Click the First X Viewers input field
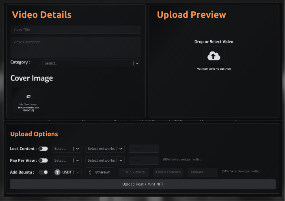Viewport: 285px width, 201px height. click(x=134, y=172)
